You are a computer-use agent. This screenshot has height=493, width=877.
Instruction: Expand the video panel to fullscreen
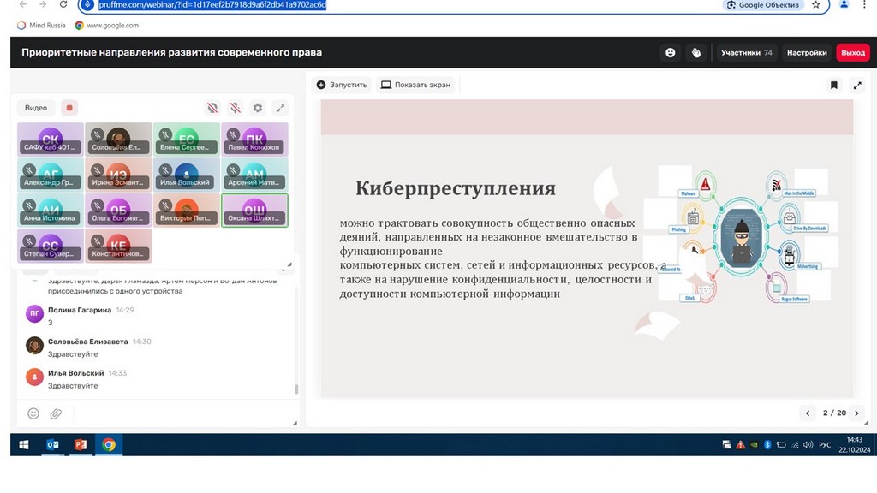(x=280, y=108)
